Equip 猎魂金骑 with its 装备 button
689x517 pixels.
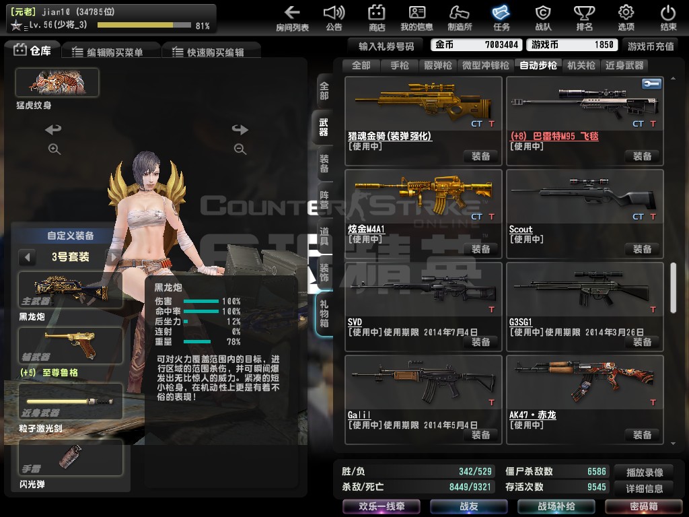click(x=480, y=156)
